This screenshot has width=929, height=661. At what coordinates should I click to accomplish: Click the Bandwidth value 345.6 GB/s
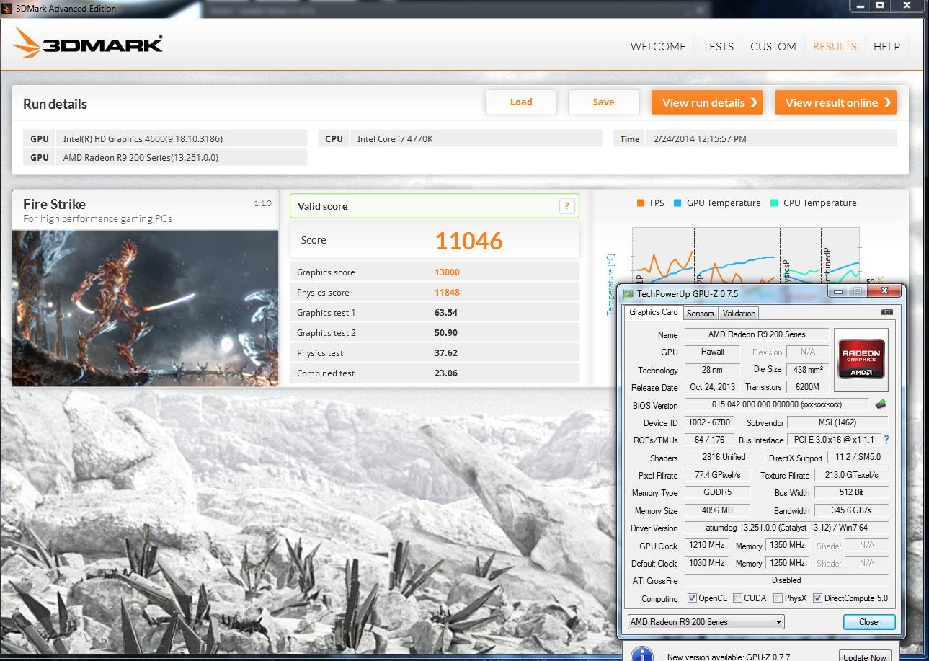coord(851,510)
